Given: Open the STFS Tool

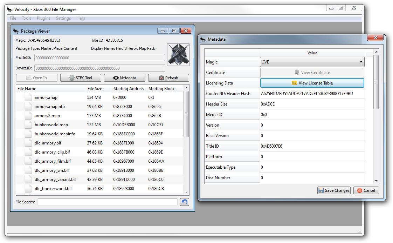Looking at the screenshot, I should click(x=81, y=78).
